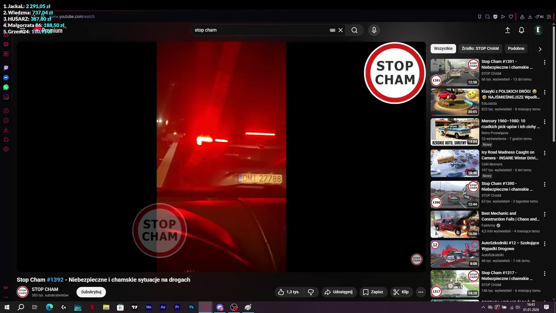This screenshot has width=556, height=313.
Task: Open Windows Start menu
Action: pyautogui.click(x=7, y=307)
